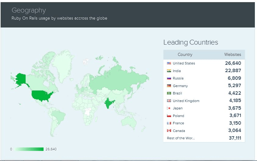Click the 22,887 websites value
Image resolution: width=257 pixels, height=161 pixels.
tap(233, 71)
